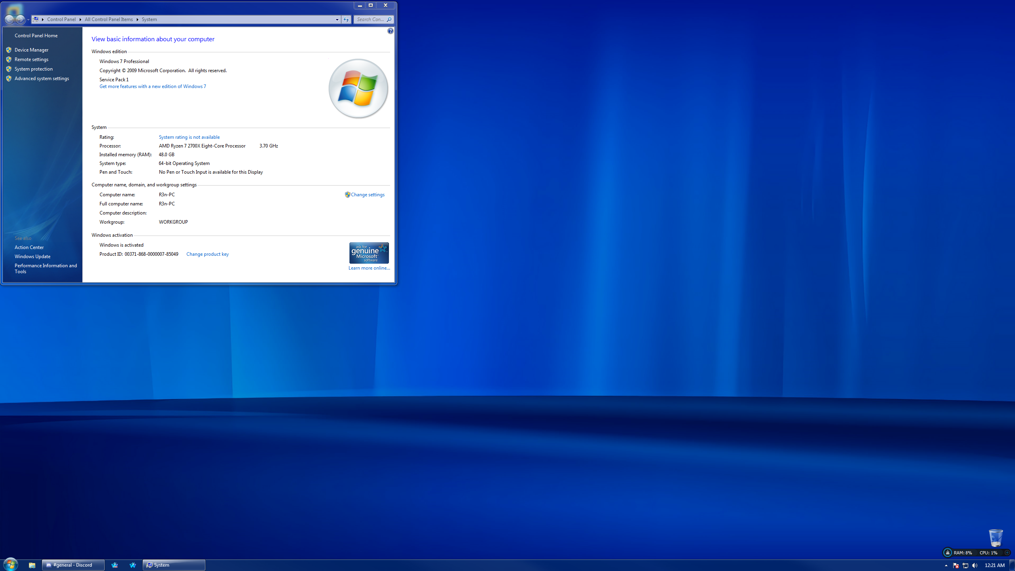Click the Search Control Panel field
Screen dimensions: 1015x571
click(370, 19)
